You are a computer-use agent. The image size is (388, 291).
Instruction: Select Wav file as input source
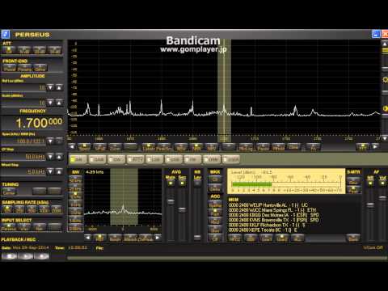pyautogui.click(x=24, y=227)
